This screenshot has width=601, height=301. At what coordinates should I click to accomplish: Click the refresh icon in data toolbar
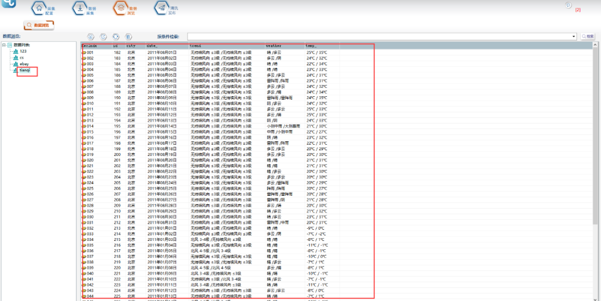pyautogui.click(x=116, y=36)
